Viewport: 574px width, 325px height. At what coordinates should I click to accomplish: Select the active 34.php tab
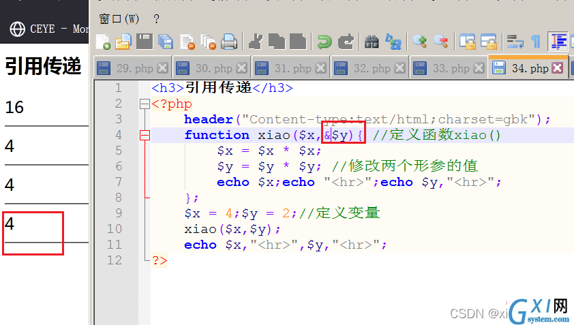click(528, 67)
